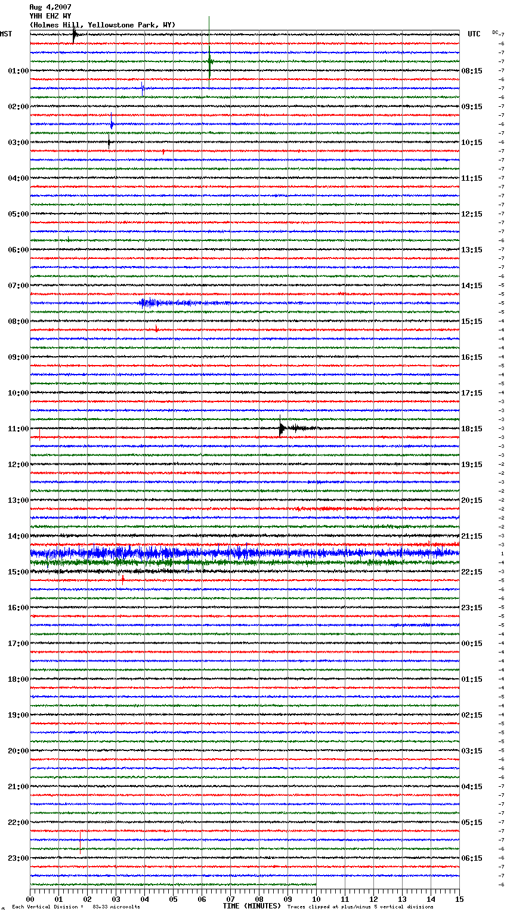The height and width of the screenshot is (915, 507).
Task: Click the MST '05:00' row label
Action: coord(18,214)
